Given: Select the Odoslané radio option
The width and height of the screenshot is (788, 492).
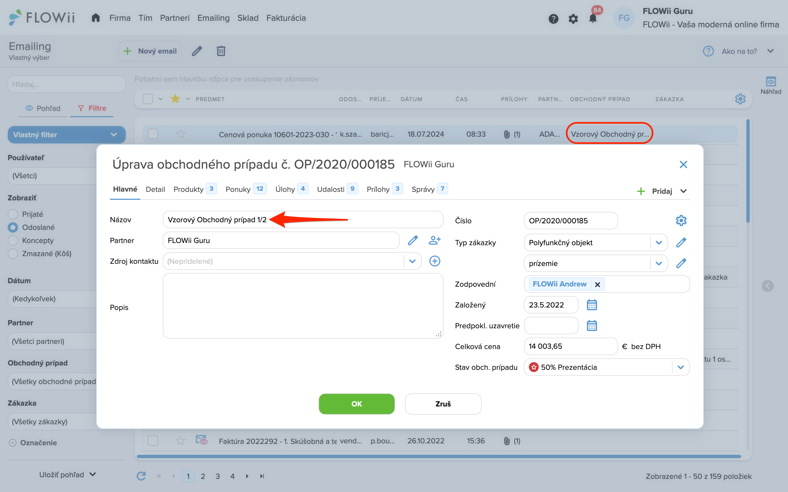Looking at the screenshot, I should click(13, 227).
